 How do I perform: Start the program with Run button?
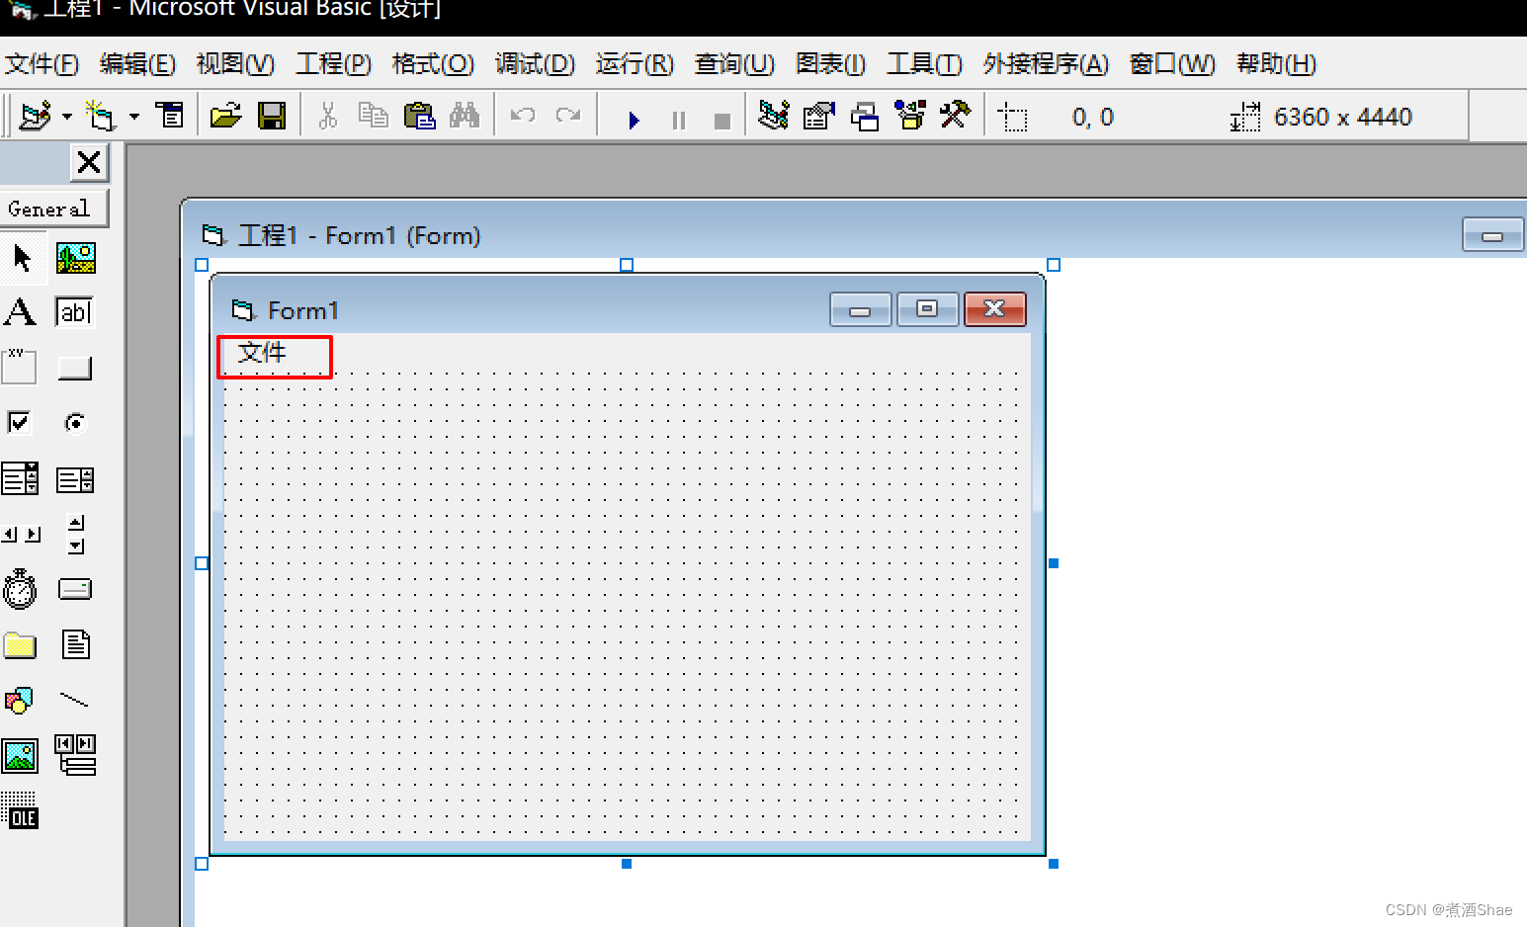[634, 120]
